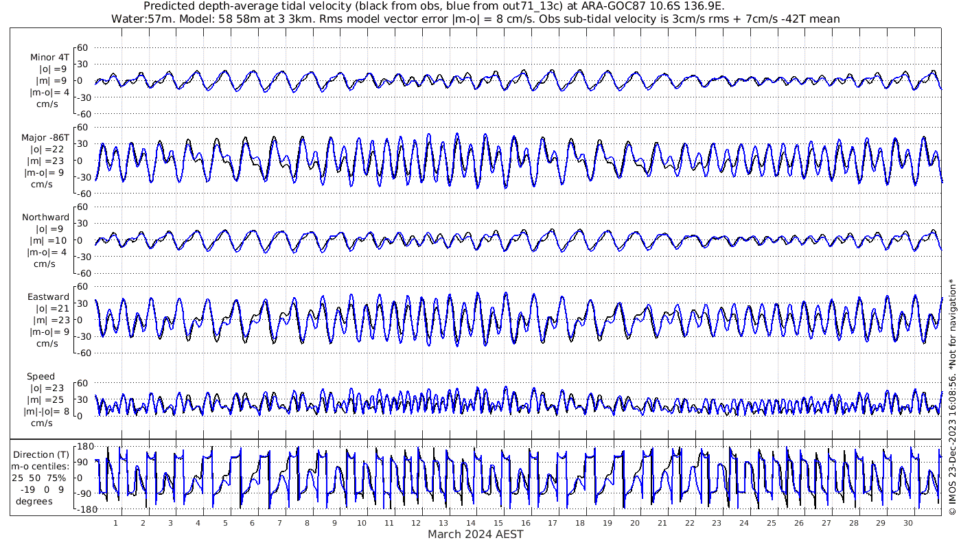Click x-axis date label 18
The width and height of the screenshot is (961, 549).
click(x=580, y=523)
